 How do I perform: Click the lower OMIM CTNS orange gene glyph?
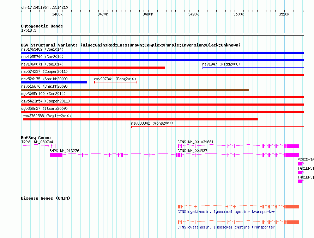click(x=238, y=222)
